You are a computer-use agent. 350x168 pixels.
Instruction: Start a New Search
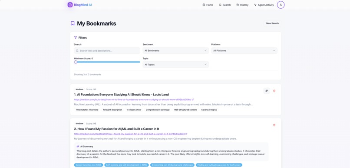point(272,23)
